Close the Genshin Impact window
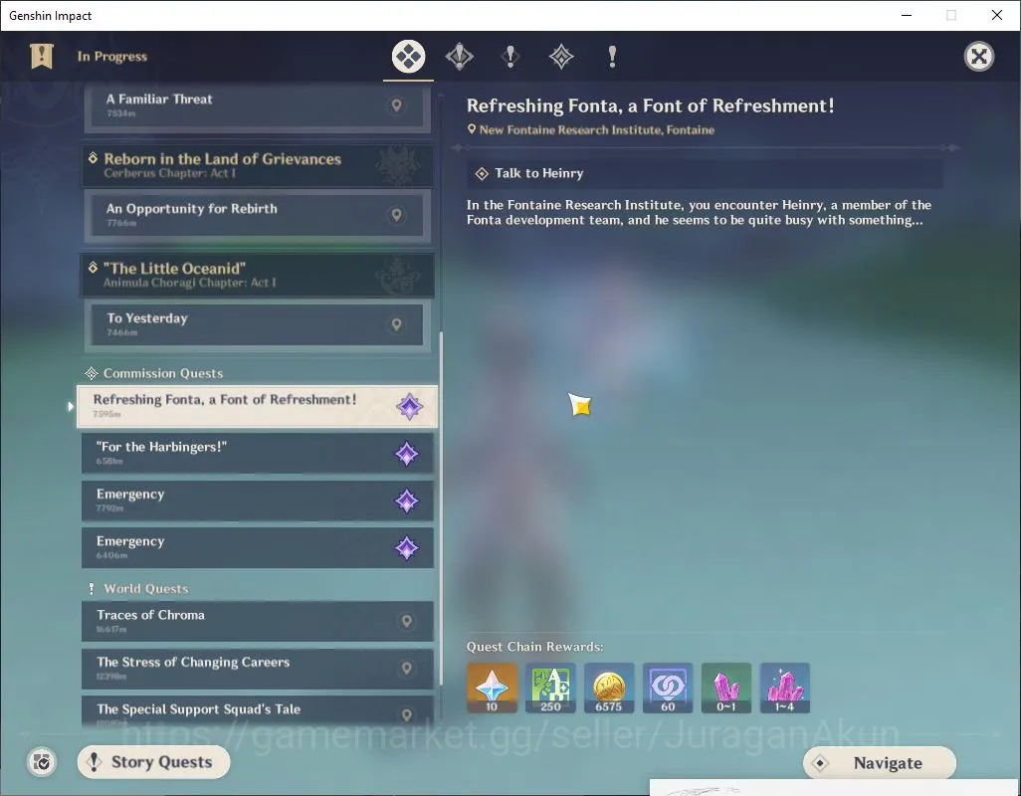Image resolution: width=1021 pixels, height=796 pixels. (997, 15)
